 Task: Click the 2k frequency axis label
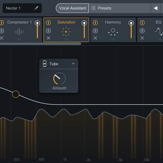(x=88, y=159)
